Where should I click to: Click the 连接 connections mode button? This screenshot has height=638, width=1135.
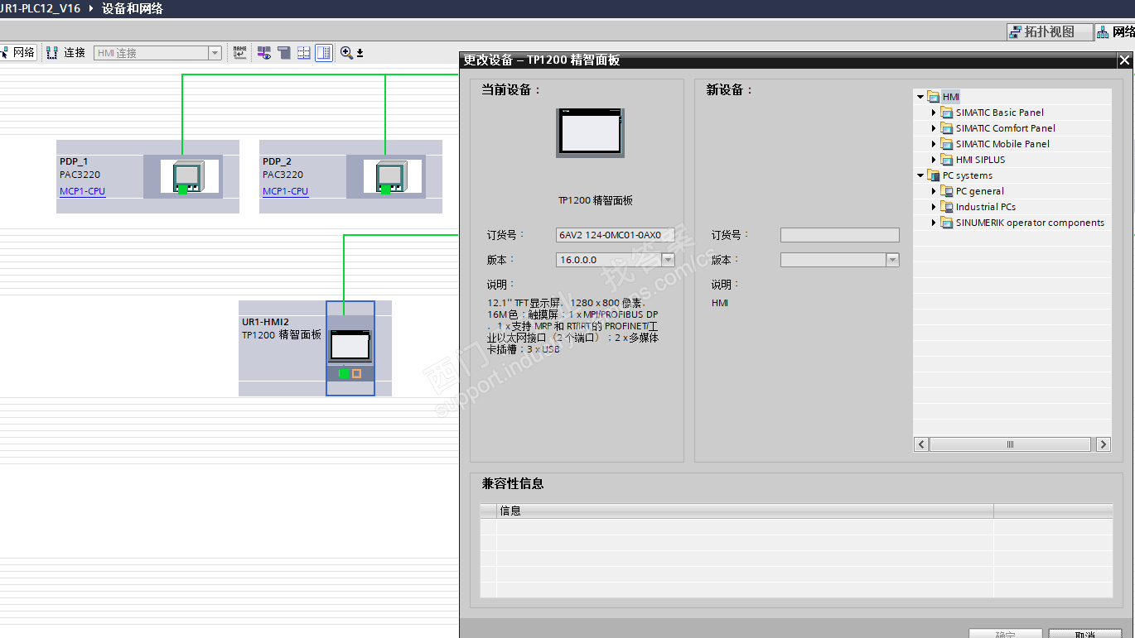click(65, 53)
